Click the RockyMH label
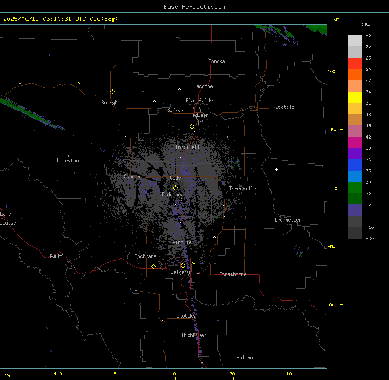The width and height of the screenshot is (389, 380). tap(111, 102)
